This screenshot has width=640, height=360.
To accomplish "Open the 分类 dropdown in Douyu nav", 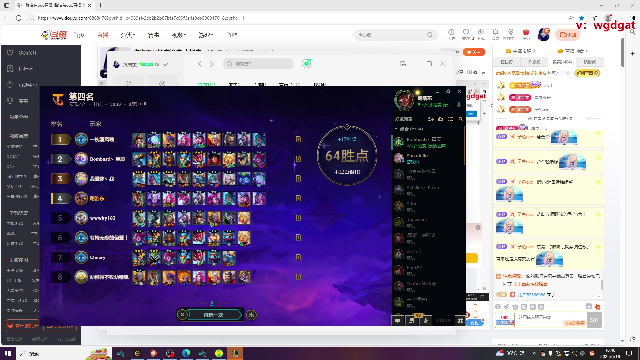I will 128,35.
